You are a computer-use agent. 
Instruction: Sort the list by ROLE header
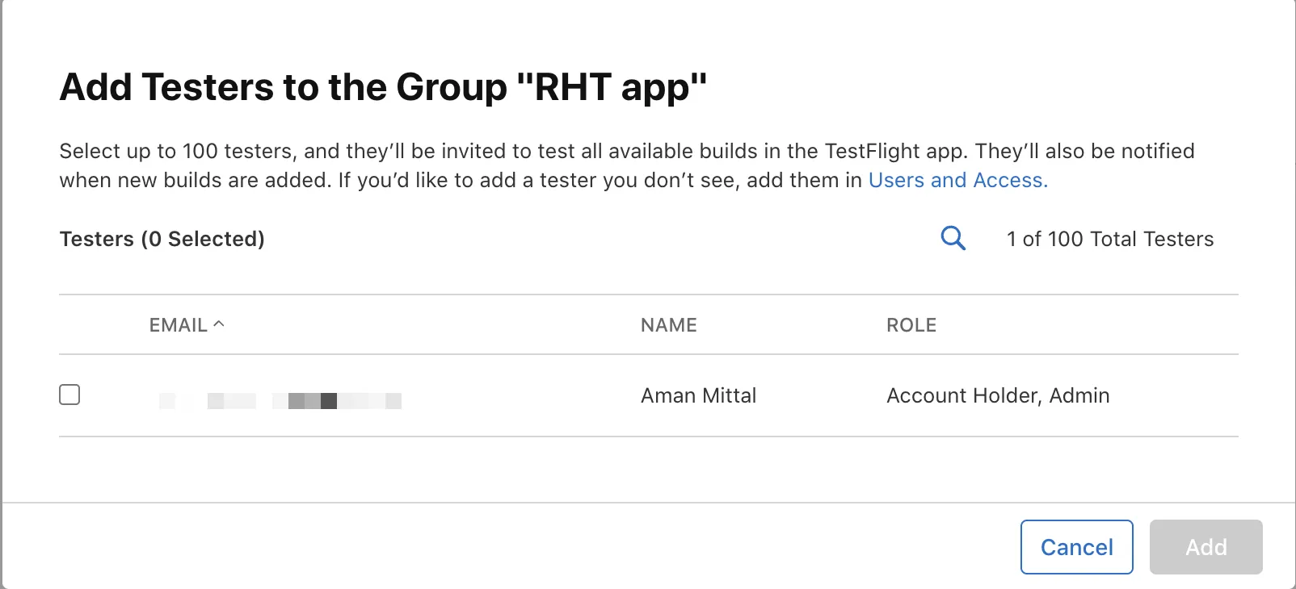coord(911,325)
